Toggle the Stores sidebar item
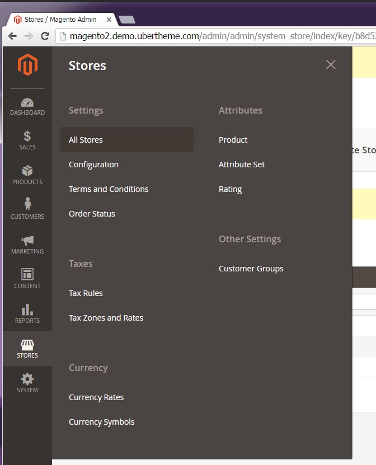 pyautogui.click(x=27, y=349)
